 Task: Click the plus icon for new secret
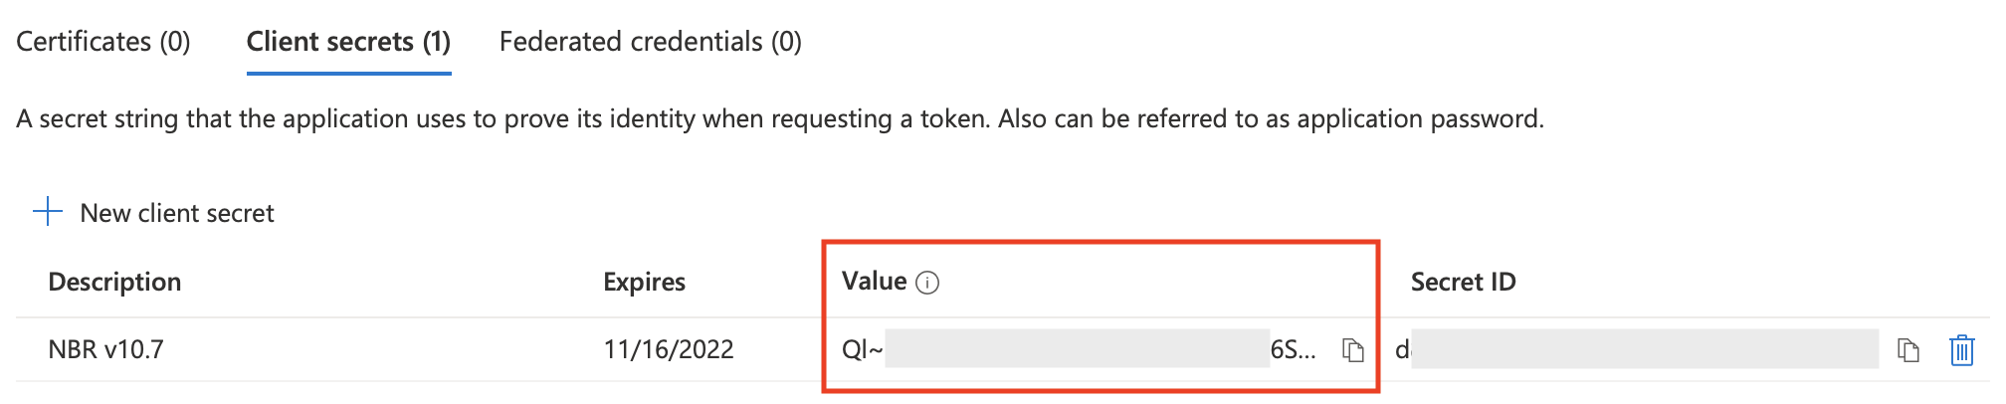(x=48, y=212)
